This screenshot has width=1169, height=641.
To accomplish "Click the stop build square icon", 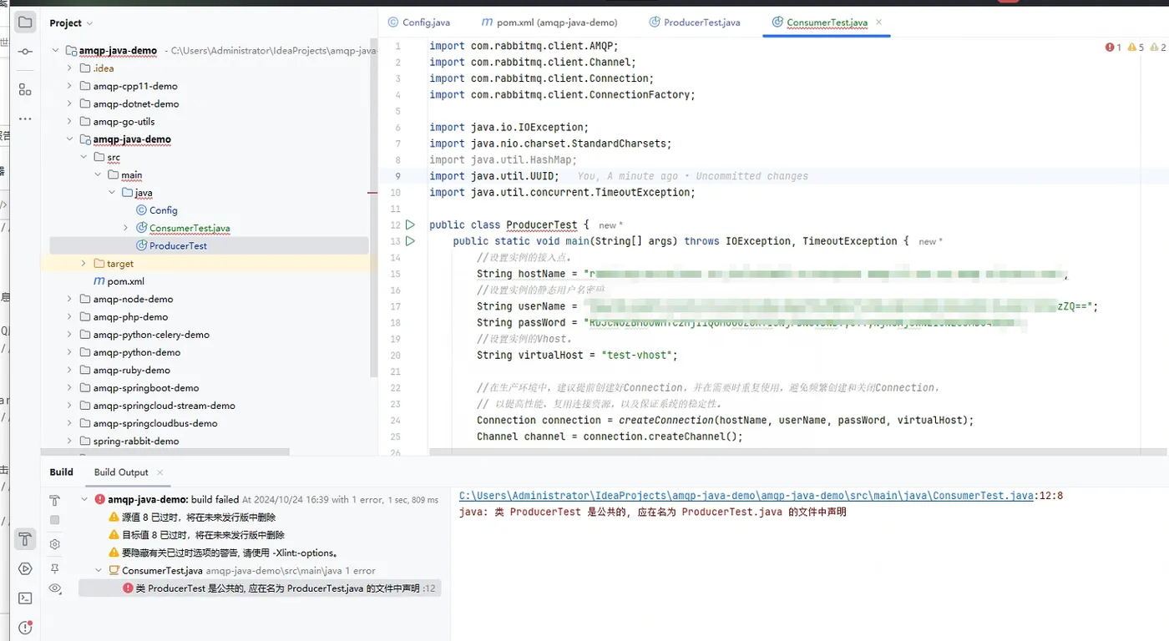I will (55, 520).
